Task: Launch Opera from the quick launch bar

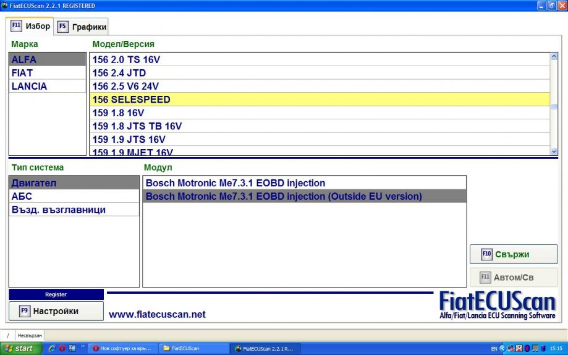Action: tap(62, 349)
